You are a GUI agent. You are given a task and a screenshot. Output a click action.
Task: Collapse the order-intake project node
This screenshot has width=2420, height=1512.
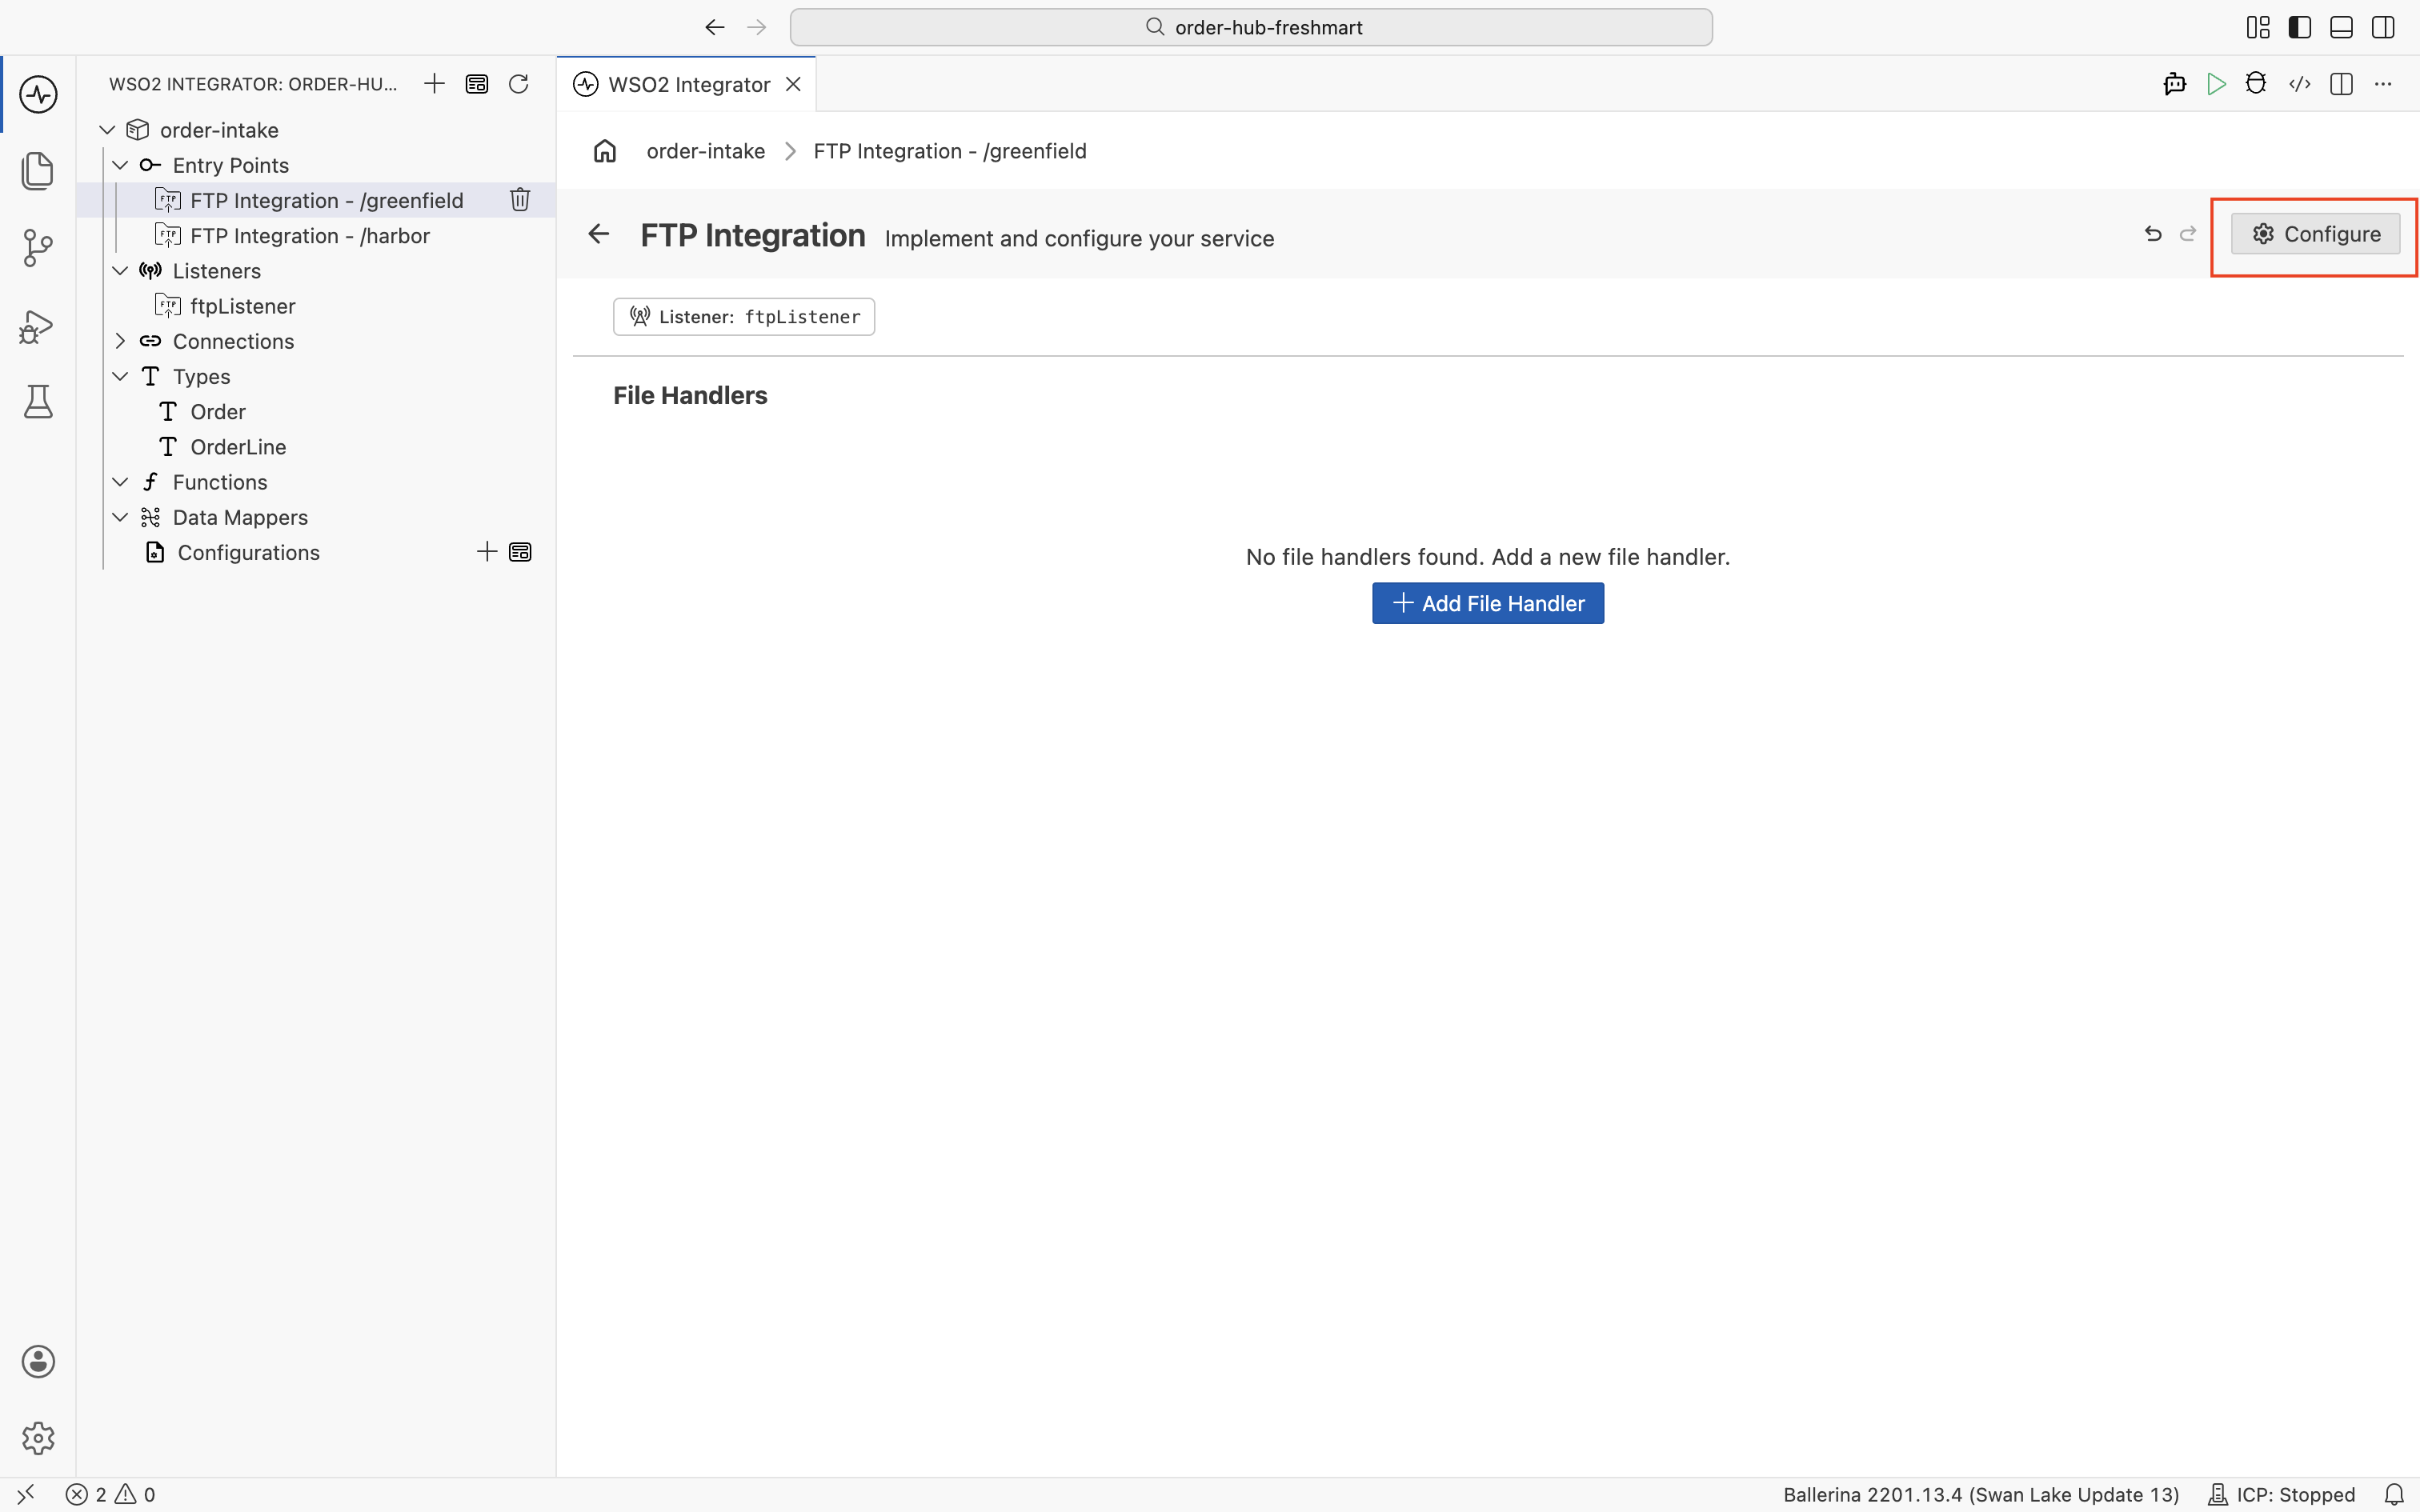coord(107,130)
